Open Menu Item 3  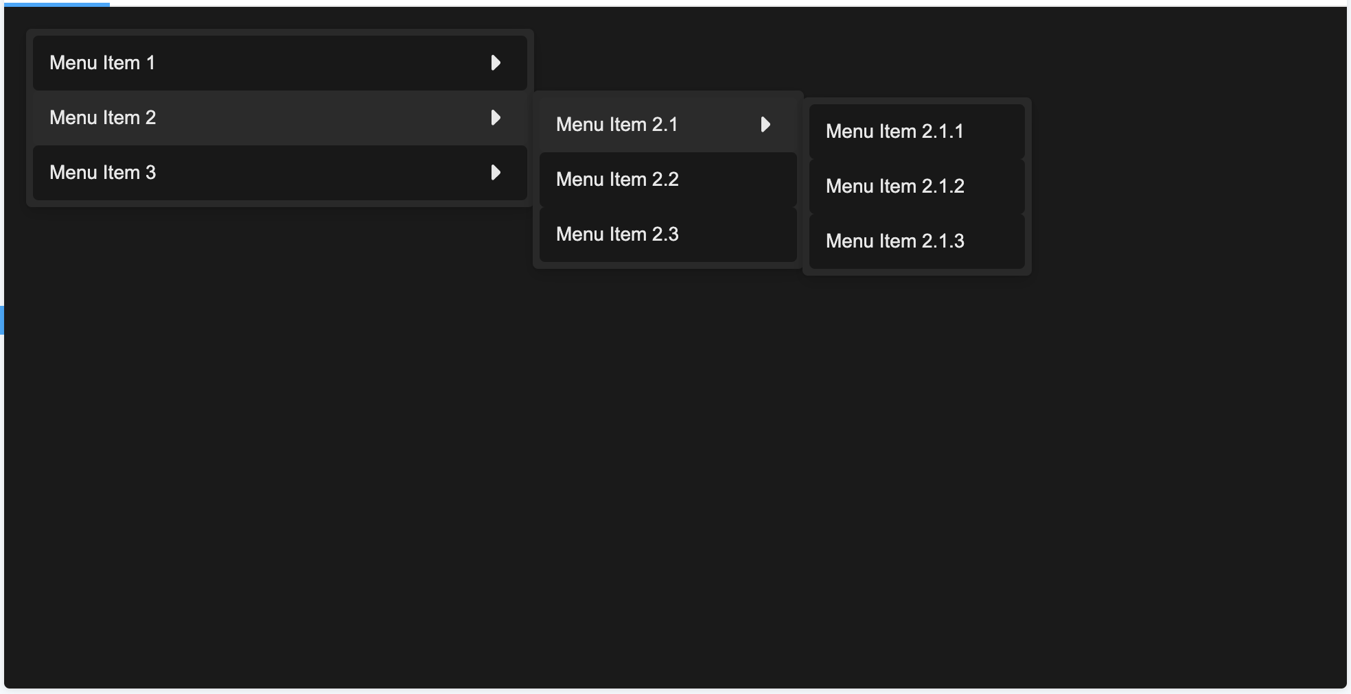pos(280,173)
